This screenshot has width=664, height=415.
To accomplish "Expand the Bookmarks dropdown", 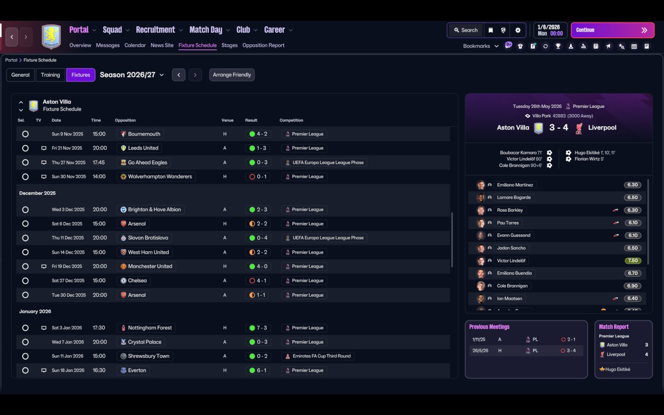I will (x=481, y=46).
